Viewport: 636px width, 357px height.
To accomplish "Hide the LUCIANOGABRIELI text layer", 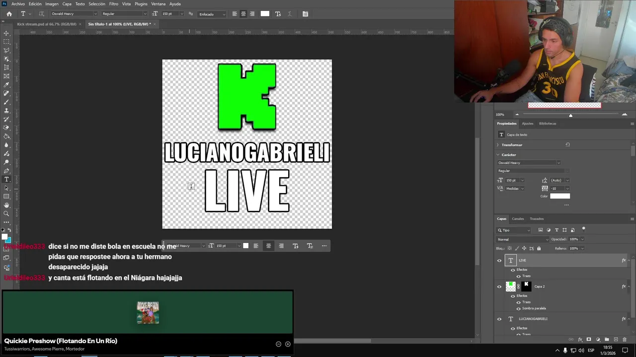I will (x=499, y=319).
